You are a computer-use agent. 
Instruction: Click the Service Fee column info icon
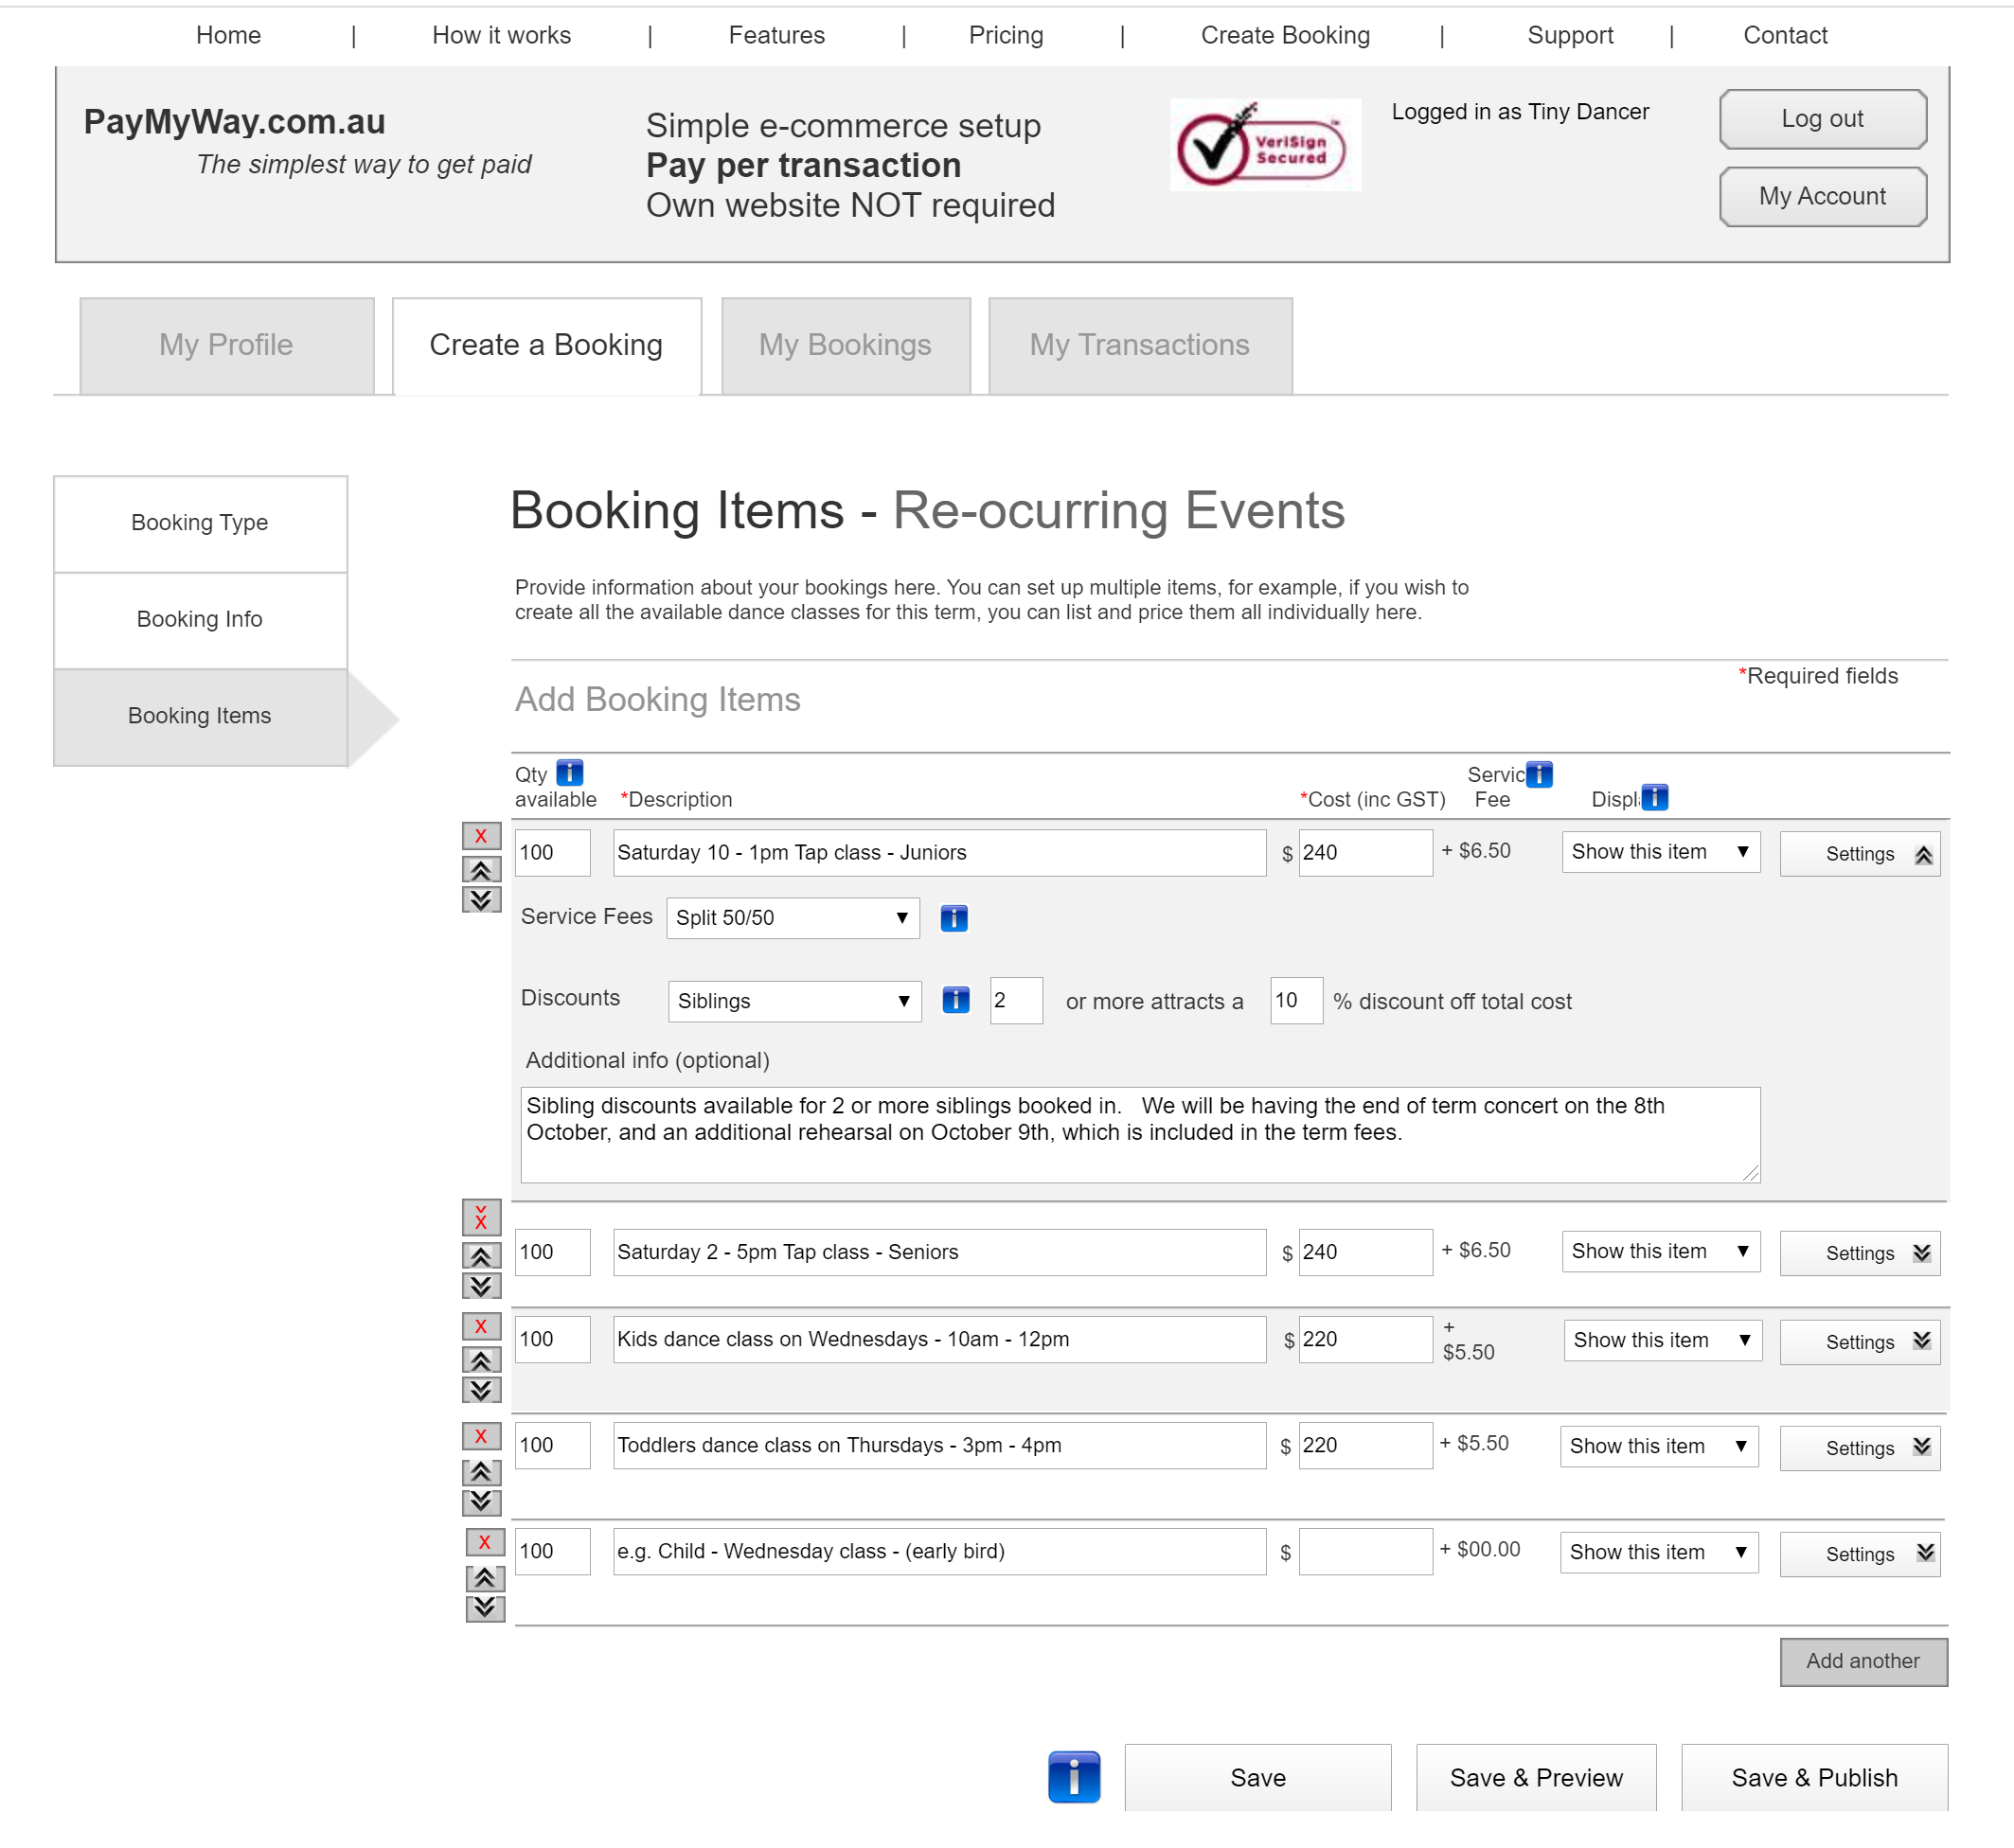(x=1538, y=774)
